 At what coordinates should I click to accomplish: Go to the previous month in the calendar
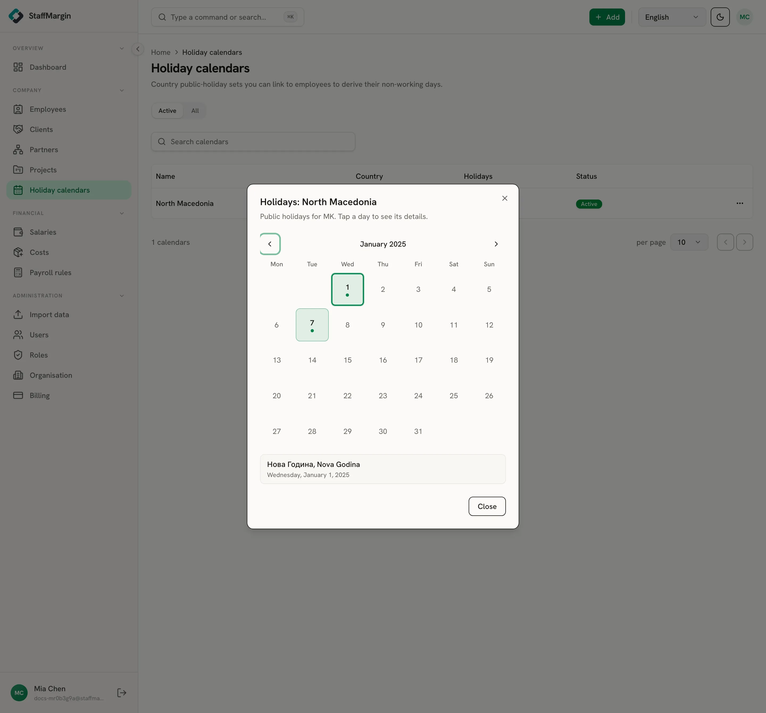pyautogui.click(x=270, y=244)
